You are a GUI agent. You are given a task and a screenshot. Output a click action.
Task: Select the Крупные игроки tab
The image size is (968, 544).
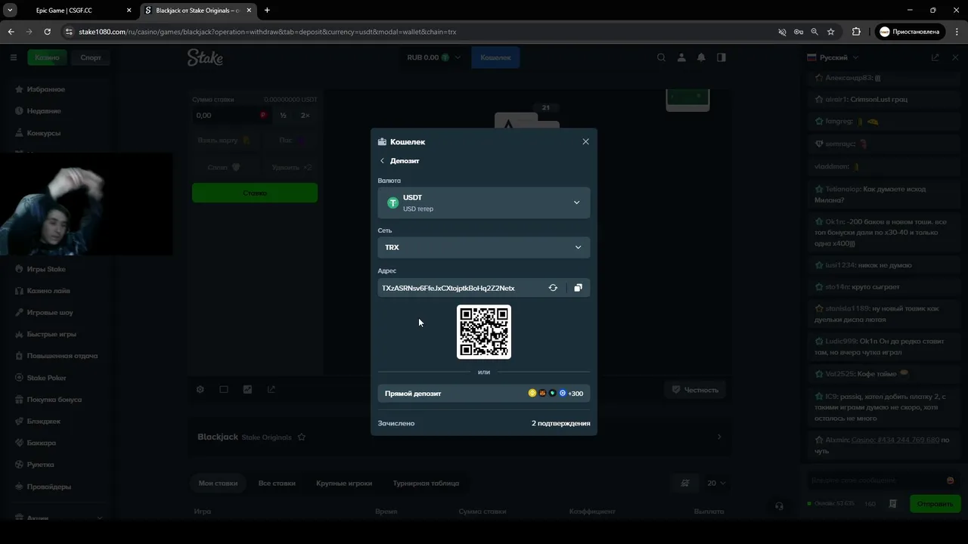344,483
